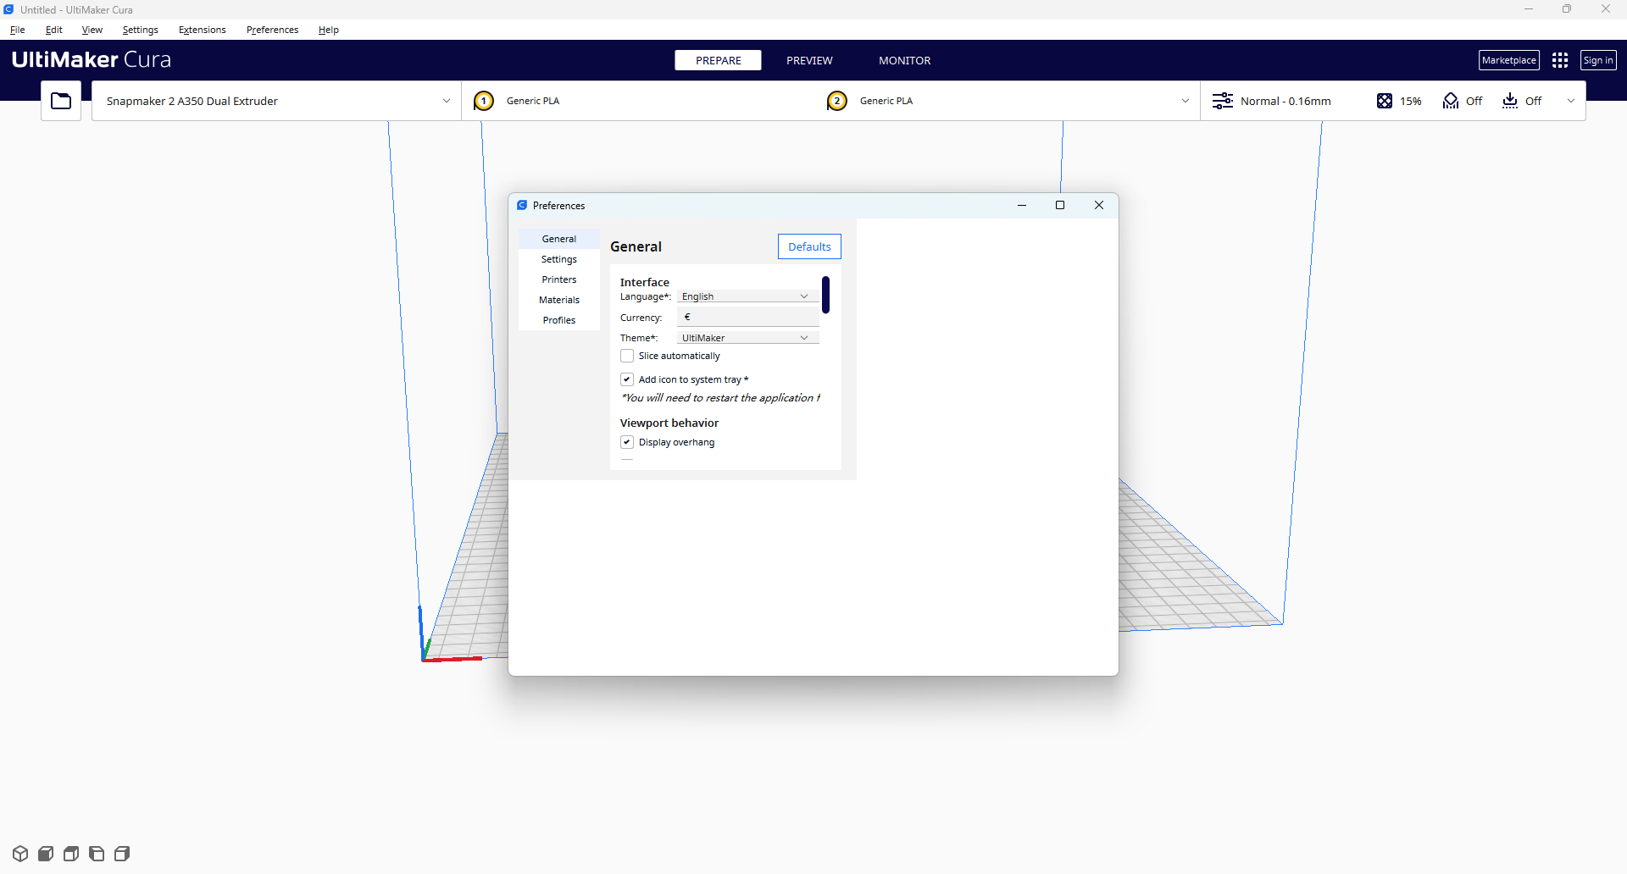Uncheck Display overhang option

tap(627, 442)
